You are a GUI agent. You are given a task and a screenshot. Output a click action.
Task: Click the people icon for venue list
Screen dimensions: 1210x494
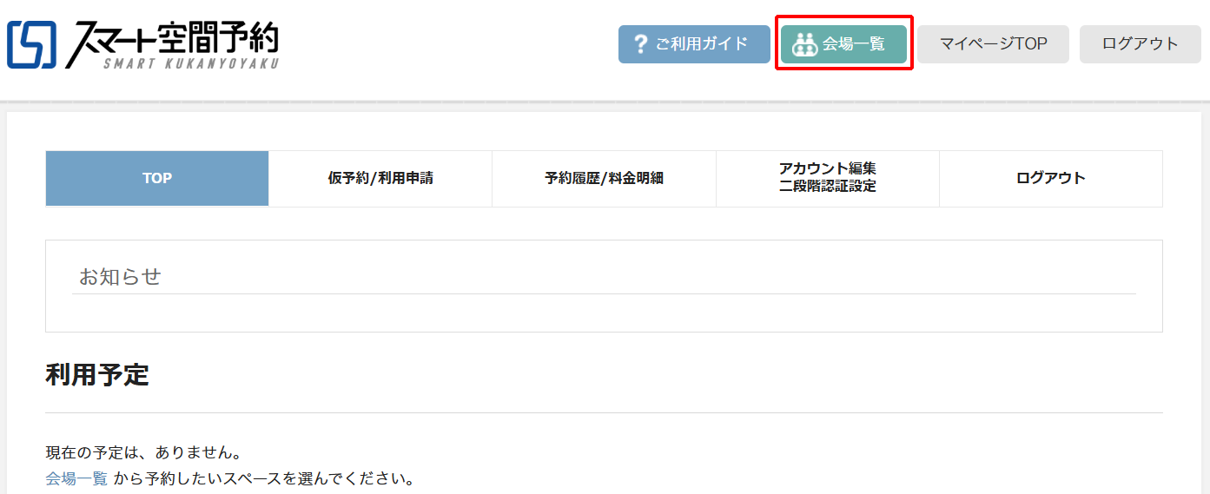click(805, 44)
